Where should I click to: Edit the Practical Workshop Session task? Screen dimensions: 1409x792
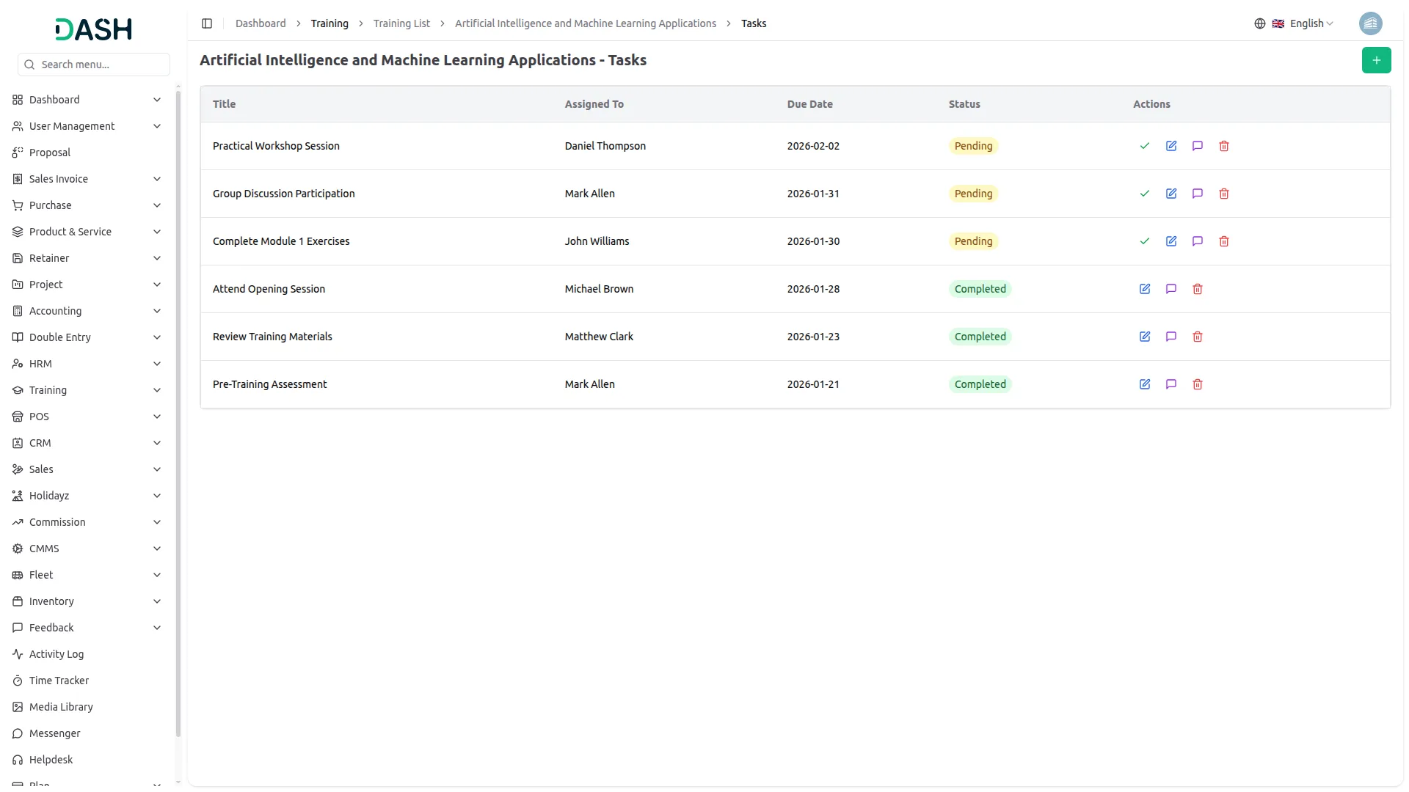tap(1171, 146)
